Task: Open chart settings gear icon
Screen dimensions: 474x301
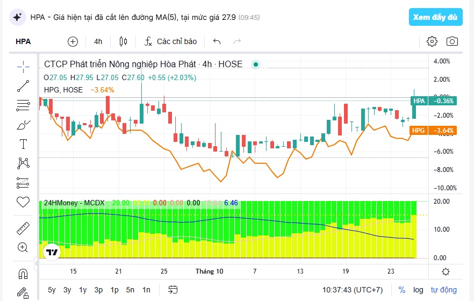Action: [432, 41]
